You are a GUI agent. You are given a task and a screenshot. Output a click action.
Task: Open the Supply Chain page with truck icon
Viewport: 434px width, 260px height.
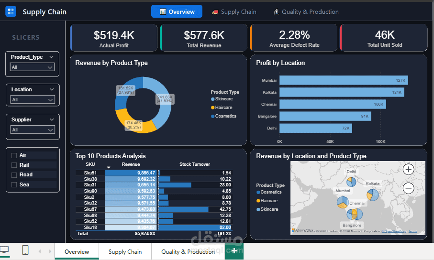point(234,12)
